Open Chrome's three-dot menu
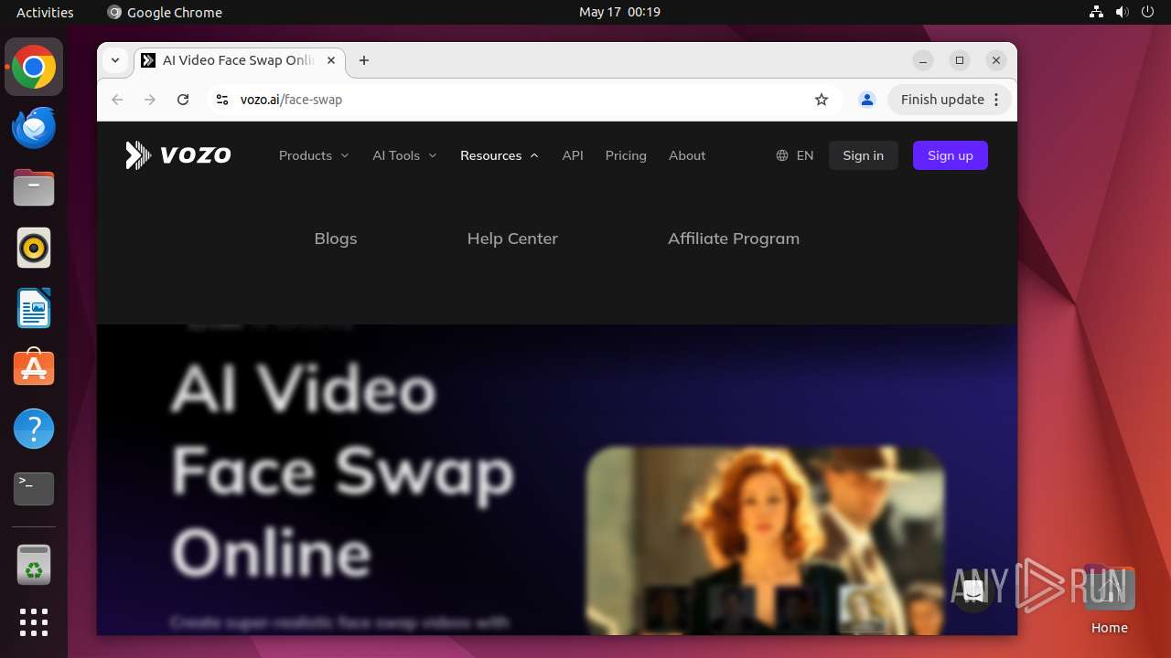Viewport: 1171px width, 658px height. point(997,100)
